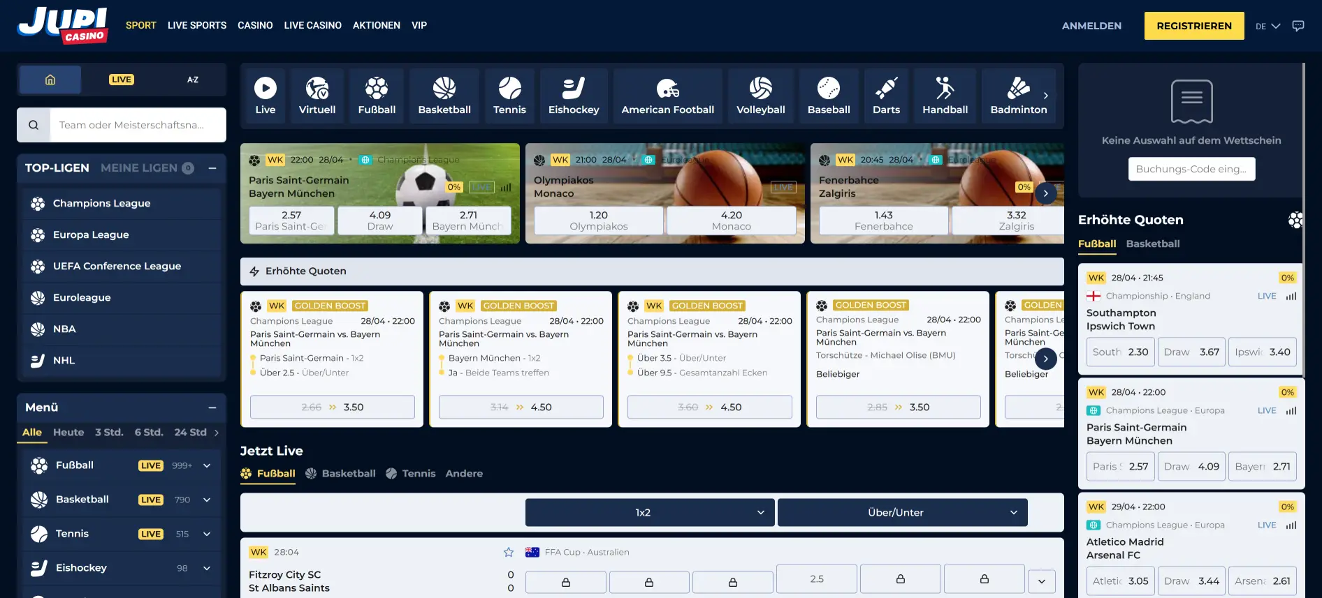
Task: Open the Volleyball category icon
Action: tap(761, 96)
